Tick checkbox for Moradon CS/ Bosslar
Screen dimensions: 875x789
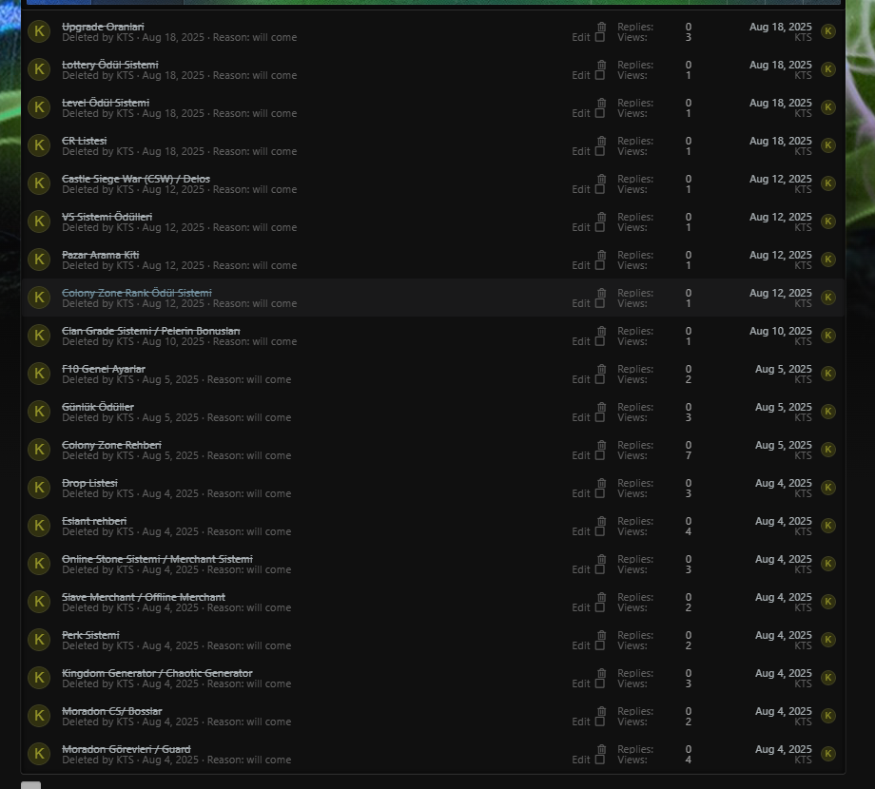tap(600, 722)
